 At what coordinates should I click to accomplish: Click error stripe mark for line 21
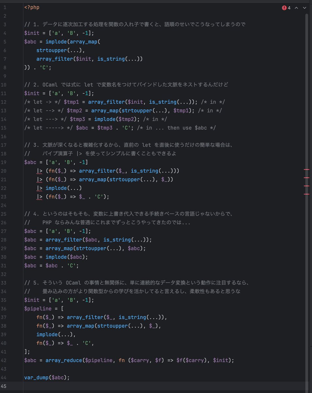[306, 178]
